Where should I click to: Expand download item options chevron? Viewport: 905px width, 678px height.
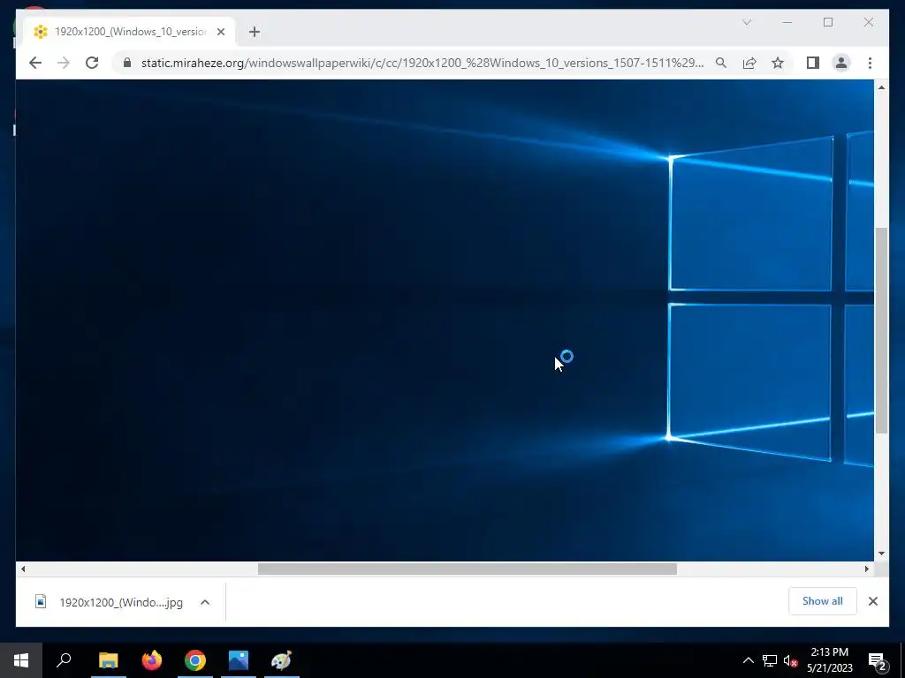point(205,602)
